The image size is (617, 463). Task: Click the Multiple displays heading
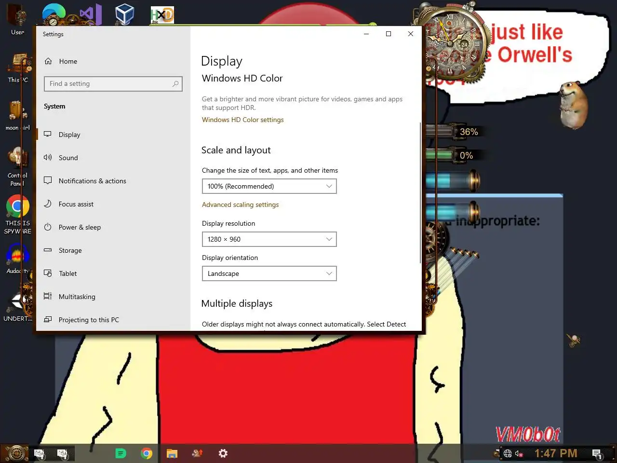[x=237, y=303]
